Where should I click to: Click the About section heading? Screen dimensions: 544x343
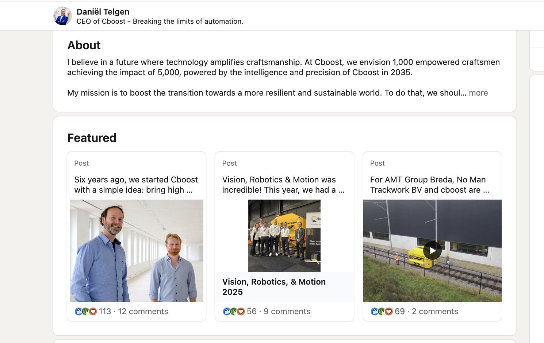[84, 45]
